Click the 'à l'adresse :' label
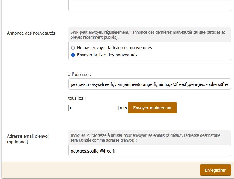The width and height of the screenshot is (234, 179). click(x=80, y=75)
